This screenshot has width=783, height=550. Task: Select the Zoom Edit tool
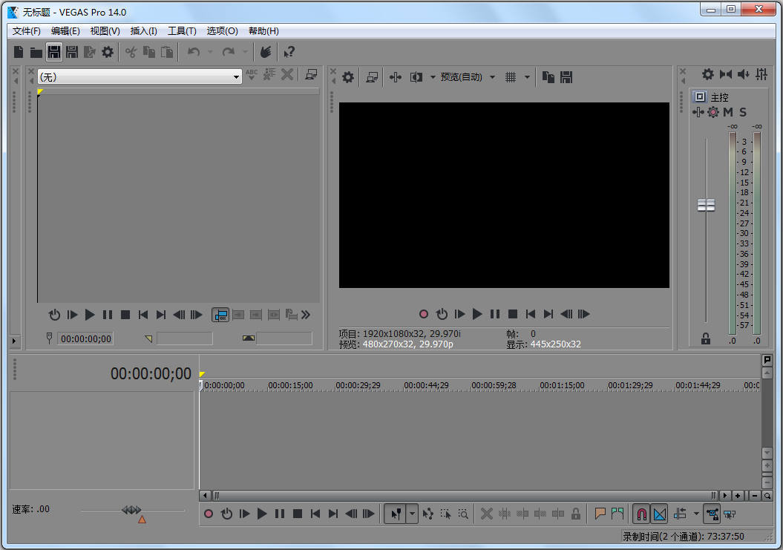(464, 514)
